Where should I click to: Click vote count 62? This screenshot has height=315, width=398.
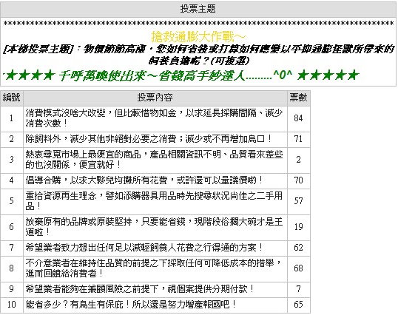(299, 248)
